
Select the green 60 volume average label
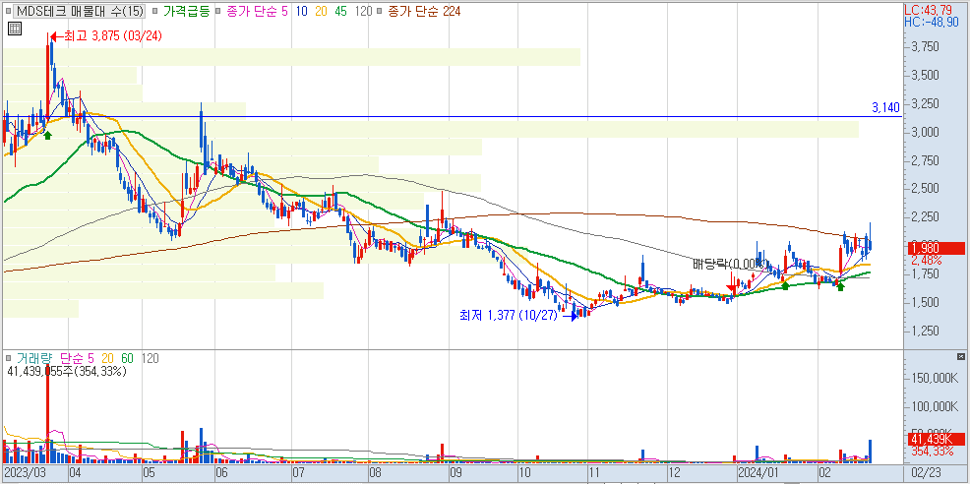coord(127,358)
